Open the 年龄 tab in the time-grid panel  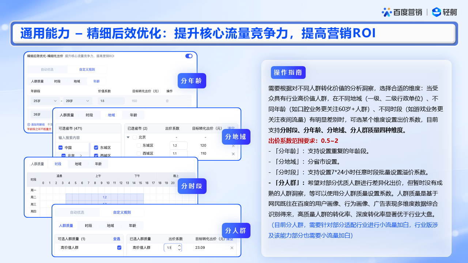click(98, 164)
